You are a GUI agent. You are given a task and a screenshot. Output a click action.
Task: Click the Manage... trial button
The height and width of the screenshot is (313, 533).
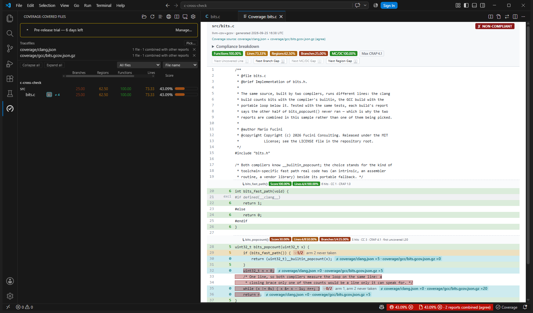pyautogui.click(x=184, y=30)
